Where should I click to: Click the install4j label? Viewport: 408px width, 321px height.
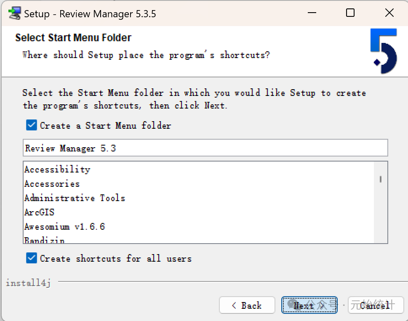click(28, 283)
